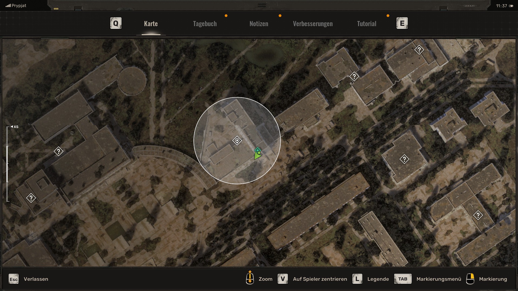
Task: Switch to the Tutorial tab
Action: [366, 24]
